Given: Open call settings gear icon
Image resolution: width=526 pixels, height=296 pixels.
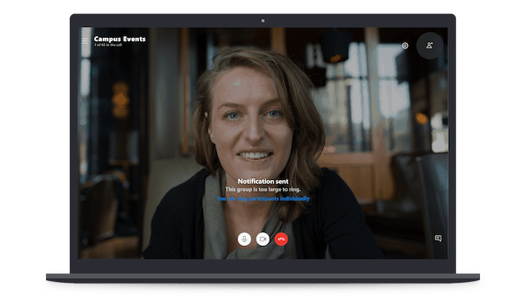Looking at the screenshot, I should (405, 46).
